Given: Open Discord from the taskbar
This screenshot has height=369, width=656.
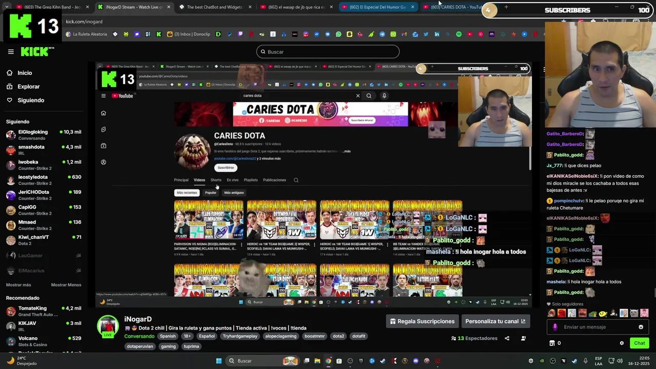Looking at the screenshot, I should (x=416, y=361).
